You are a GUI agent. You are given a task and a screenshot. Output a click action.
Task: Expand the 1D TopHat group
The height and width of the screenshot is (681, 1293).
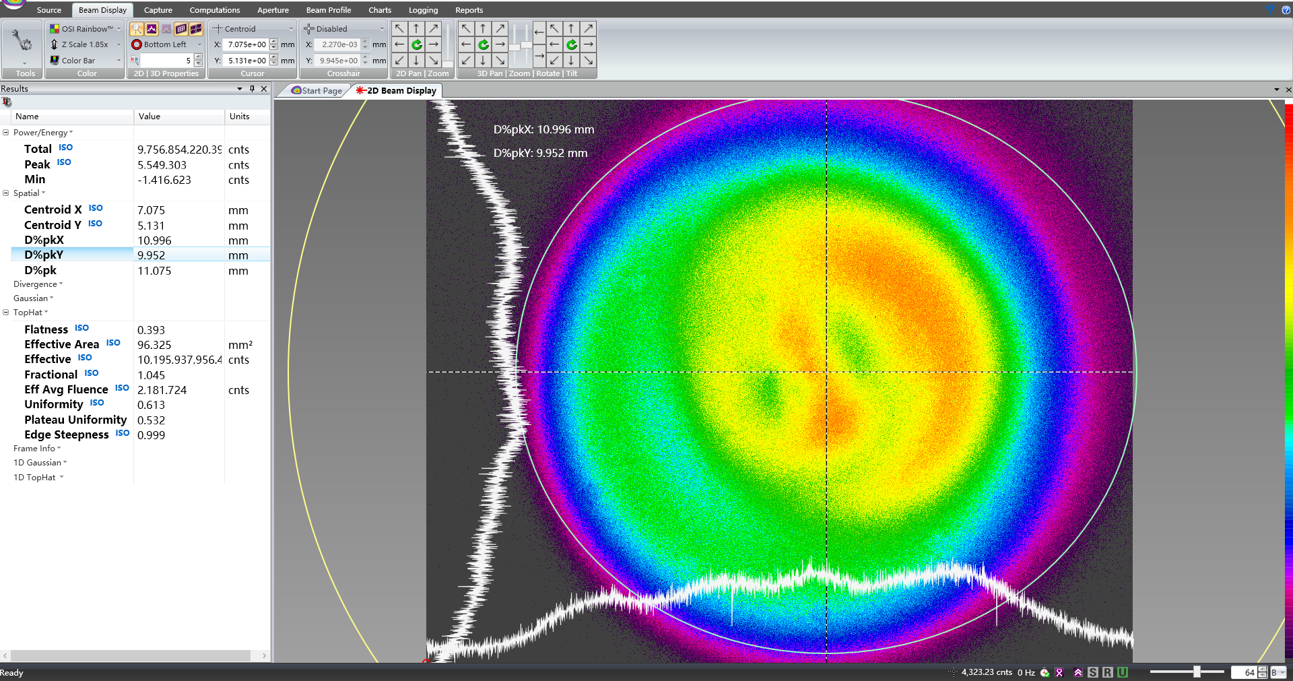pyautogui.click(x=38, y=478)
